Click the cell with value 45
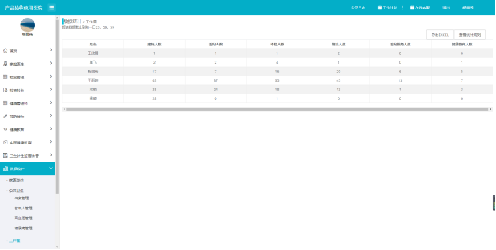The width and height of the screenshot is (496, 250). [338, 80]
